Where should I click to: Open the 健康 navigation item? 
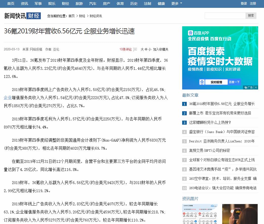(x=161, y=4)
